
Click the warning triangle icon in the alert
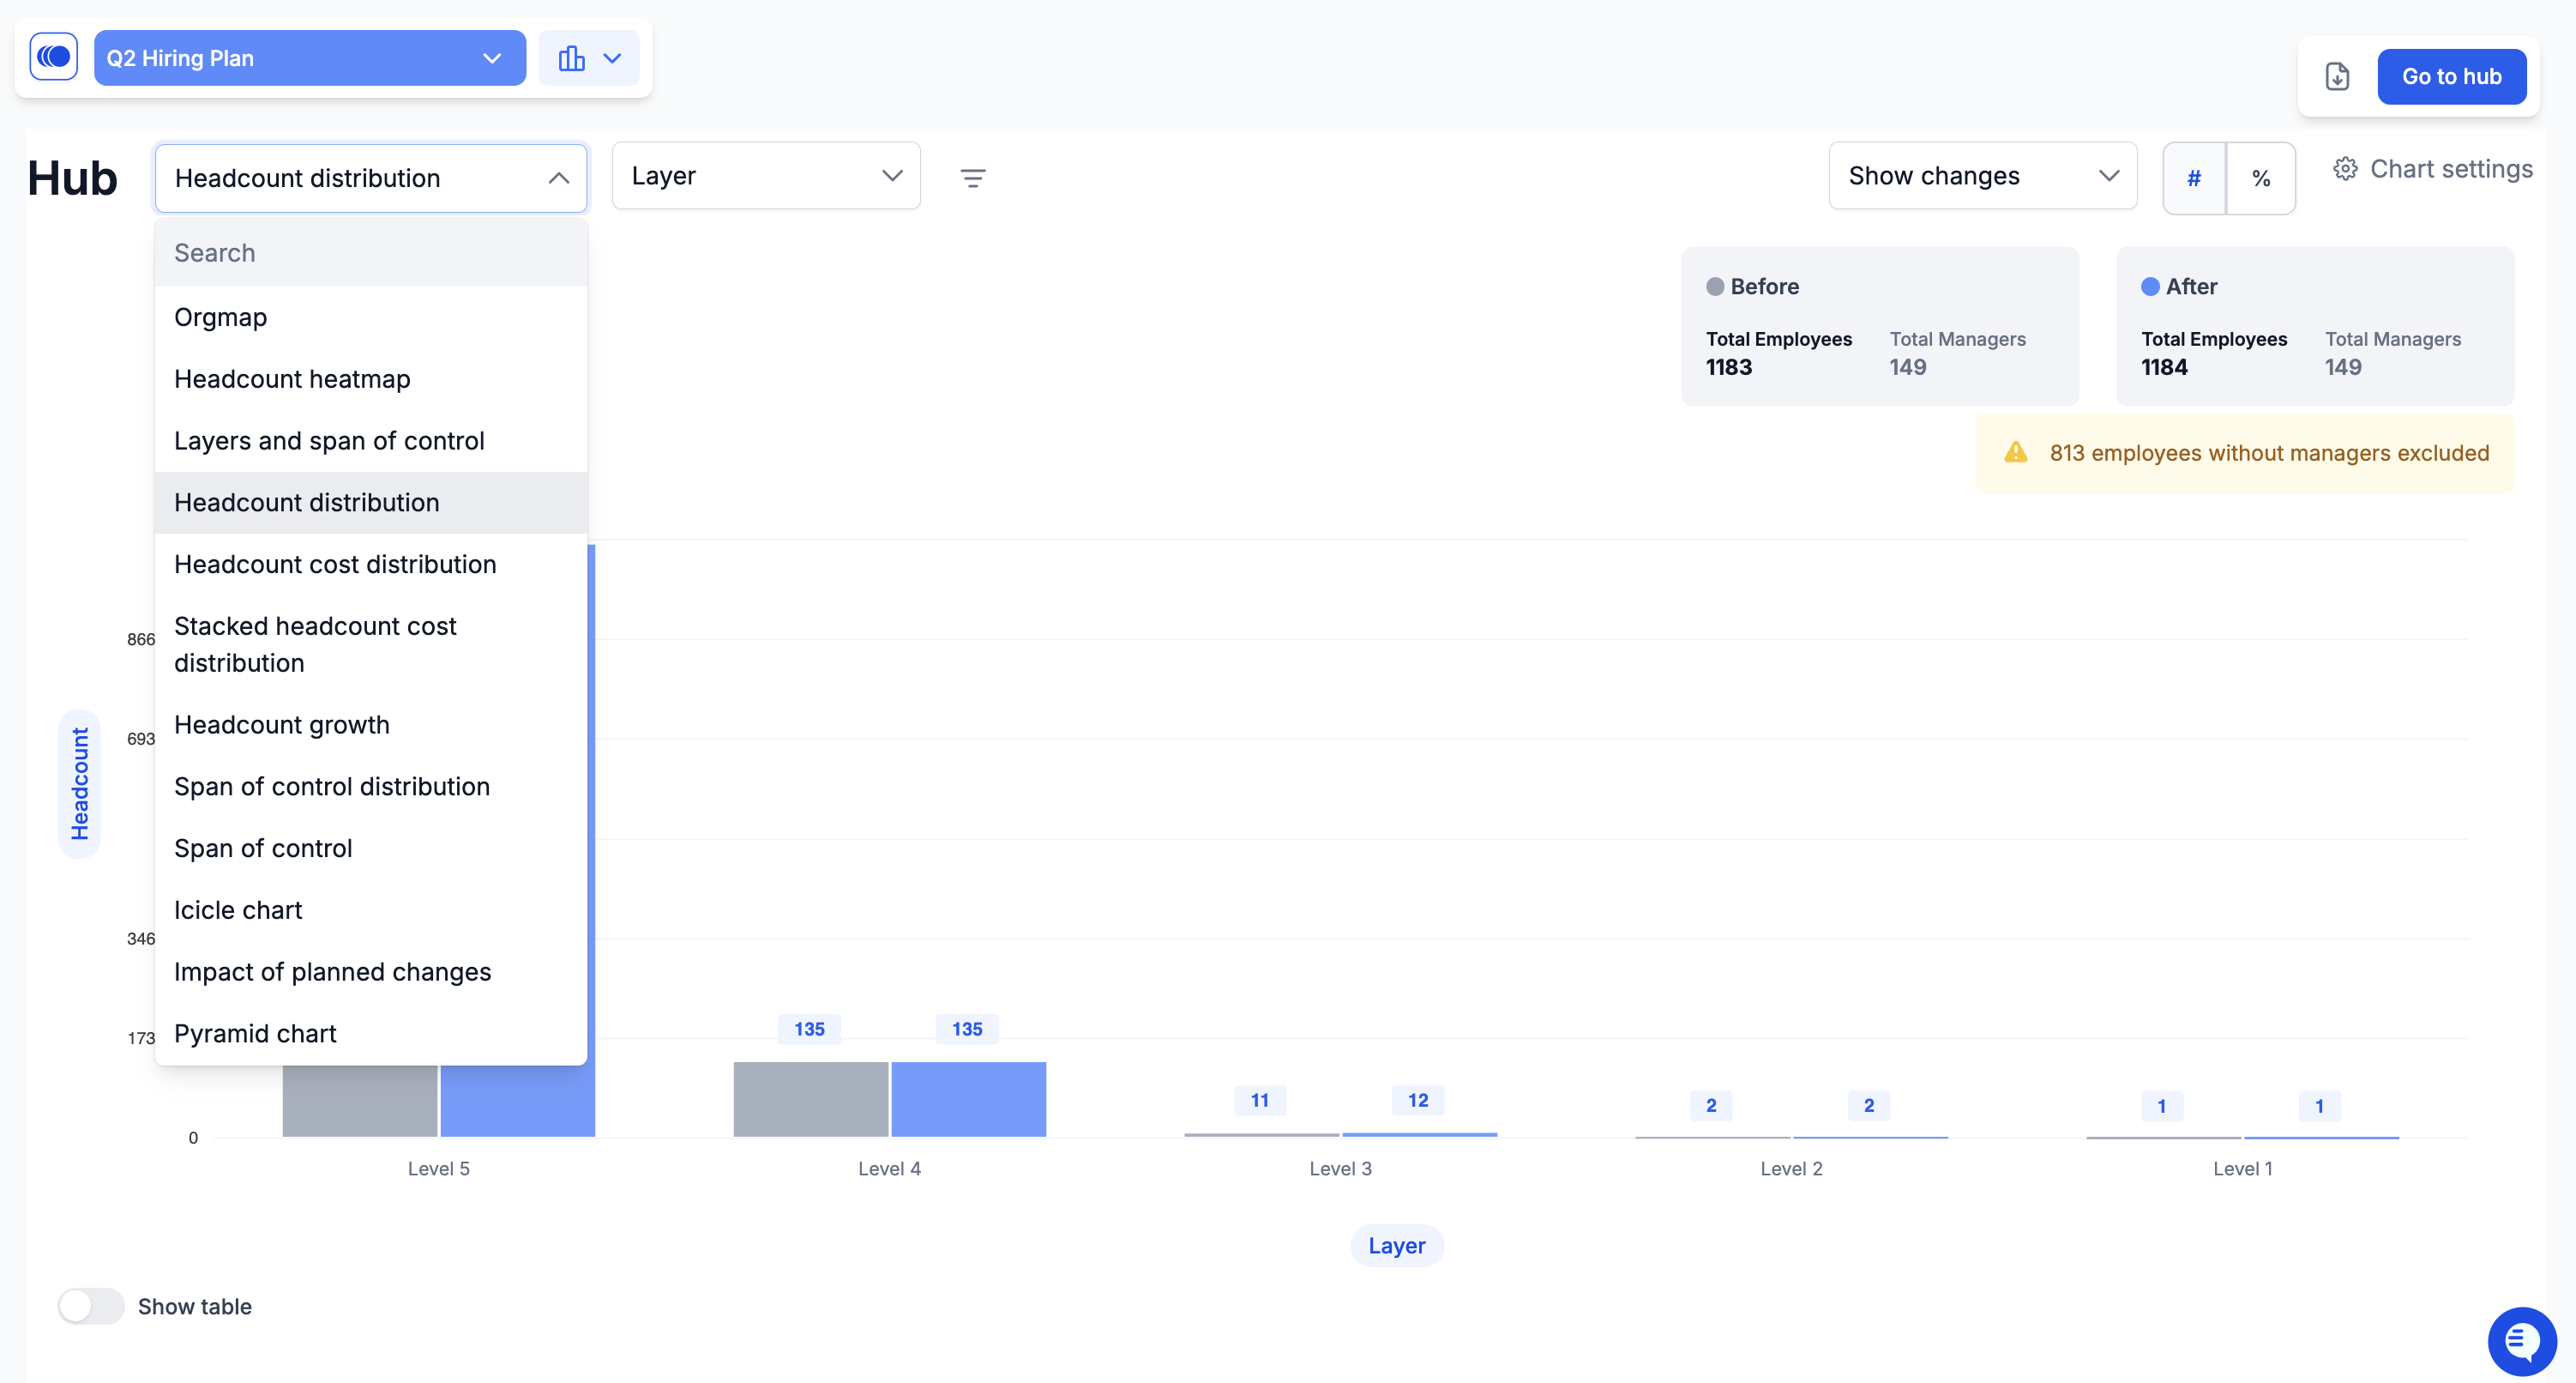pos(2015,452)
